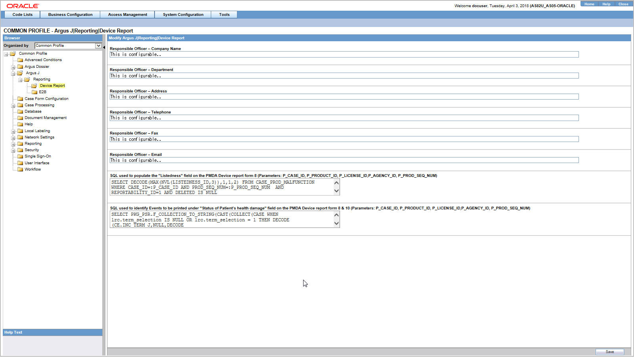Select E2B in the tree
Image resolution: width=634 pixels, height=357 pixels.
(42, 92)
